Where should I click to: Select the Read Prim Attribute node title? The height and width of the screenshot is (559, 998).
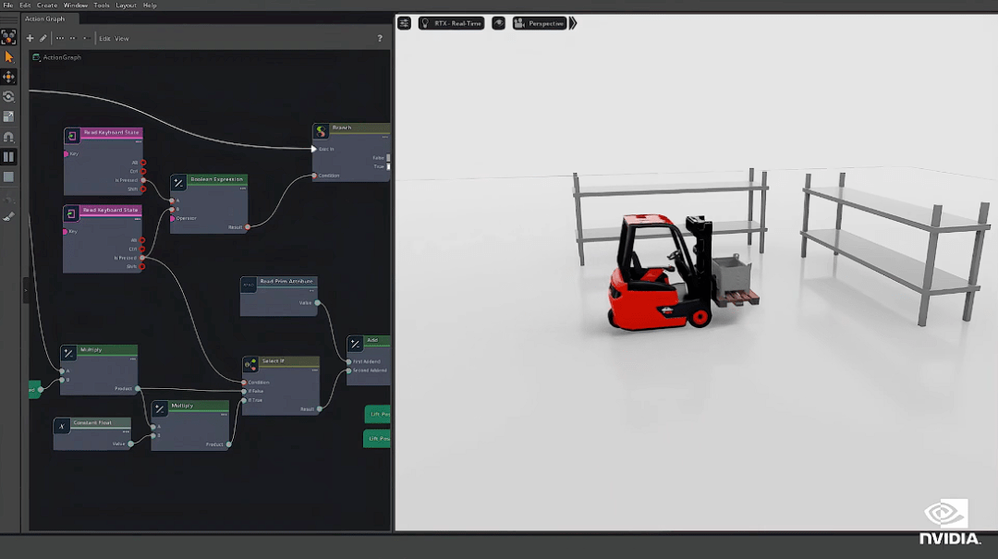click(286, 282)
